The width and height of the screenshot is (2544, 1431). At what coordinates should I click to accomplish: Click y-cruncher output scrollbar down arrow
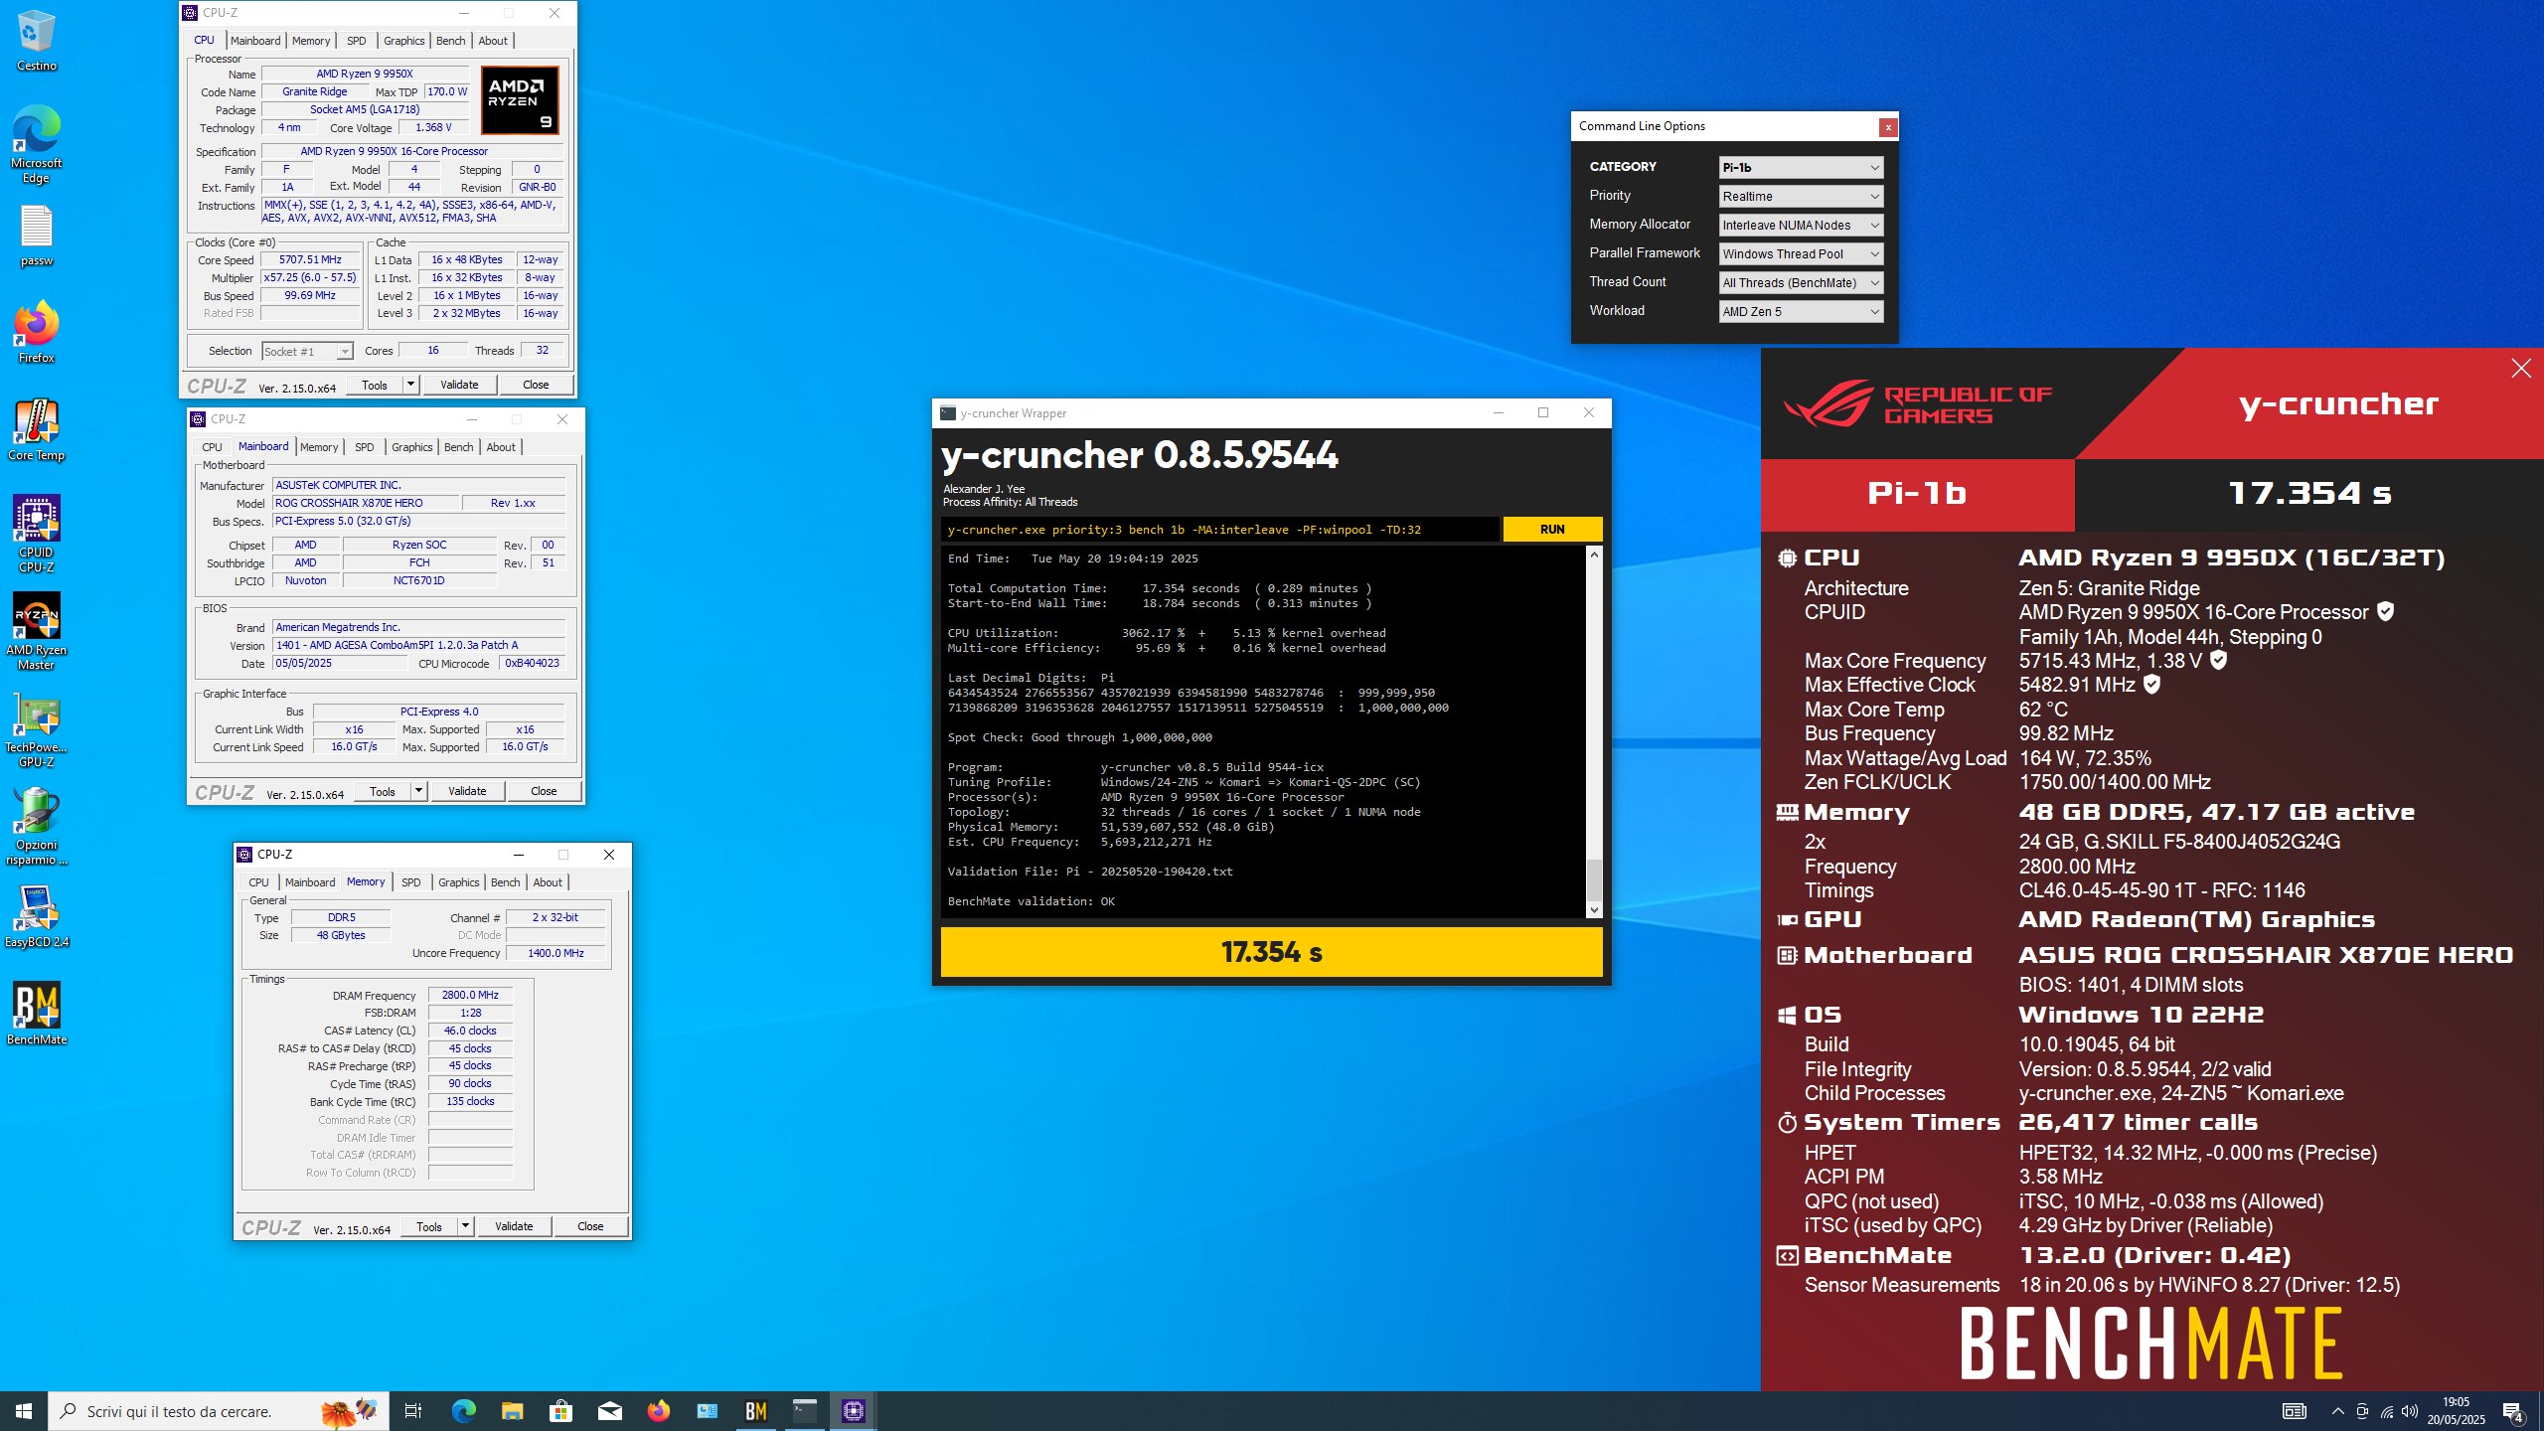tap(1594, 909)
